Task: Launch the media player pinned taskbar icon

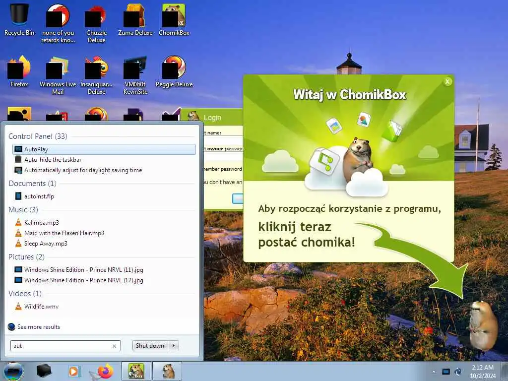Action: click(73, 371)
